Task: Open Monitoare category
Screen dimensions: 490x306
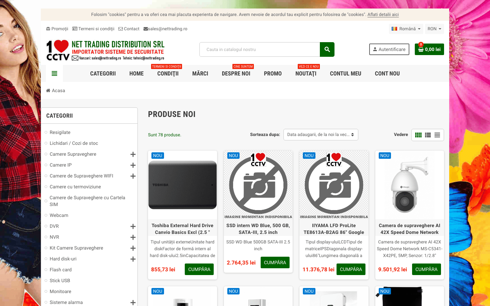Action: 61,291
